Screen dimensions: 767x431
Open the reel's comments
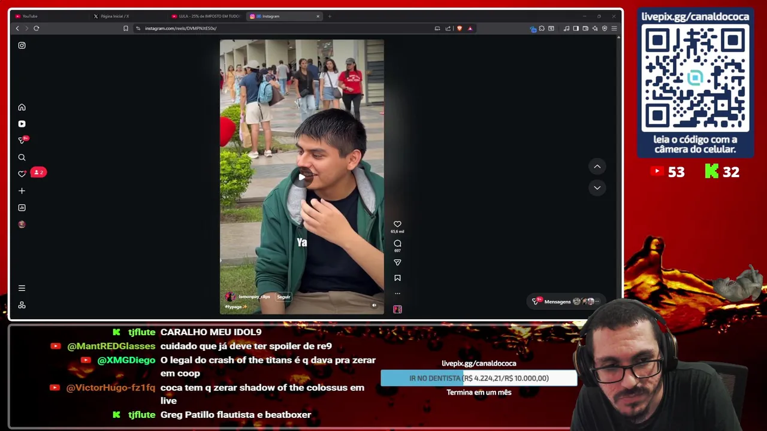point(397,244)
